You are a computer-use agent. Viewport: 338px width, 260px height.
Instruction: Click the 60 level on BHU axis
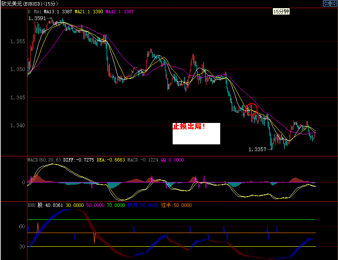pos(22,227)
